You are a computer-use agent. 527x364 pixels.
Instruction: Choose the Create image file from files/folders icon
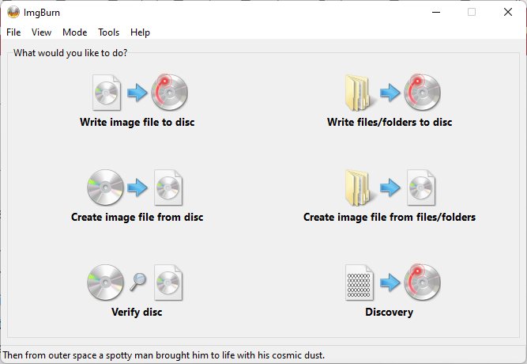click(390, 188)
